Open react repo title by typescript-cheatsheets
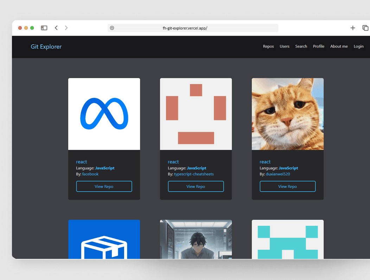The height and width of the screenshot is (280, 370). 173,162
